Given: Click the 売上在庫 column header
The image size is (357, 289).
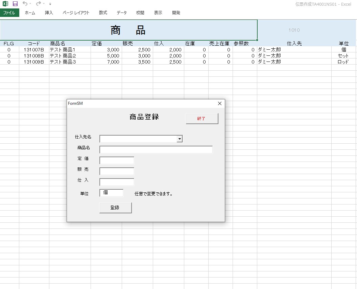Looking at the screenshot, I should 221,44.
